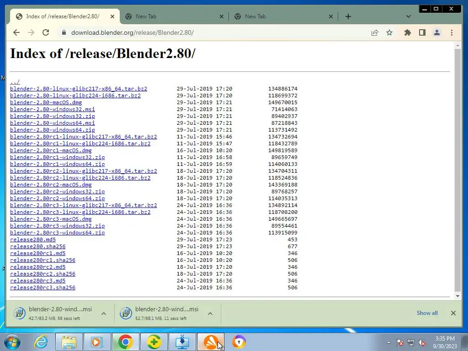Viewport: 468px width, 351px height.
Task: Click the Chrome taskbar icon
Action: [125, 342]
